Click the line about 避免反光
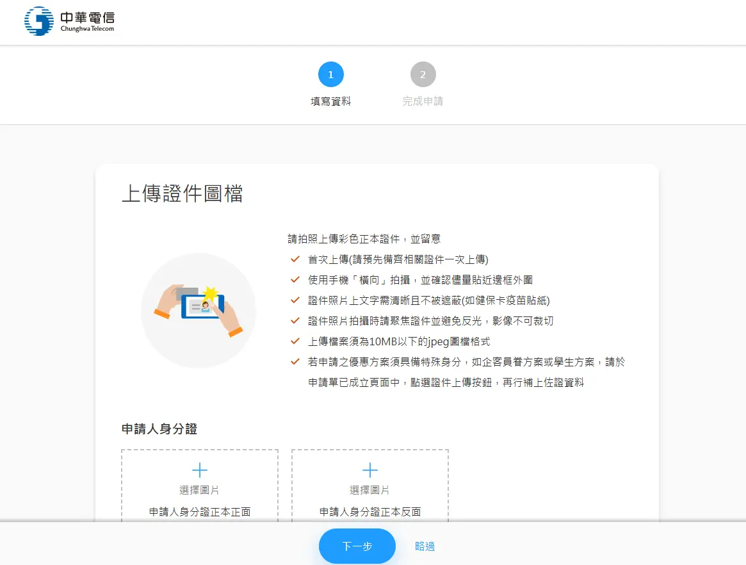746x565 pixels. (x=430, y=321)
